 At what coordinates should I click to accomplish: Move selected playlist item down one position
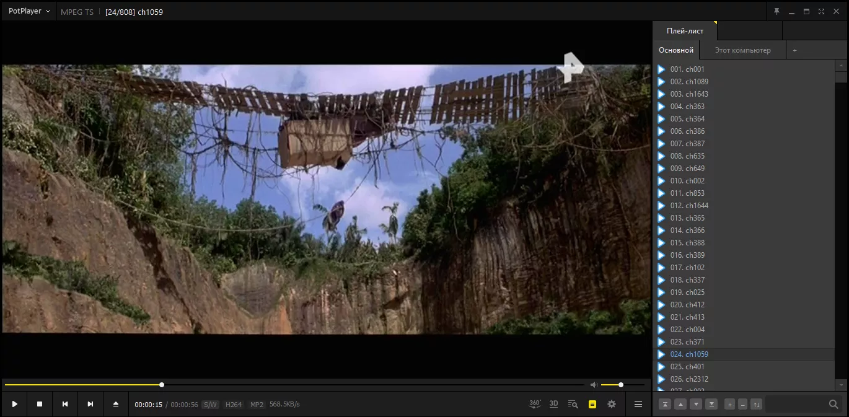(696, 404)
